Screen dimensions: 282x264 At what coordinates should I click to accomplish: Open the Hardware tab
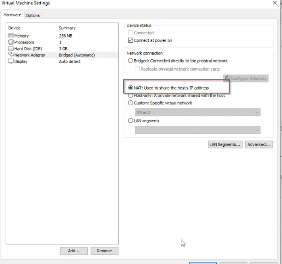tap(12, 15)
